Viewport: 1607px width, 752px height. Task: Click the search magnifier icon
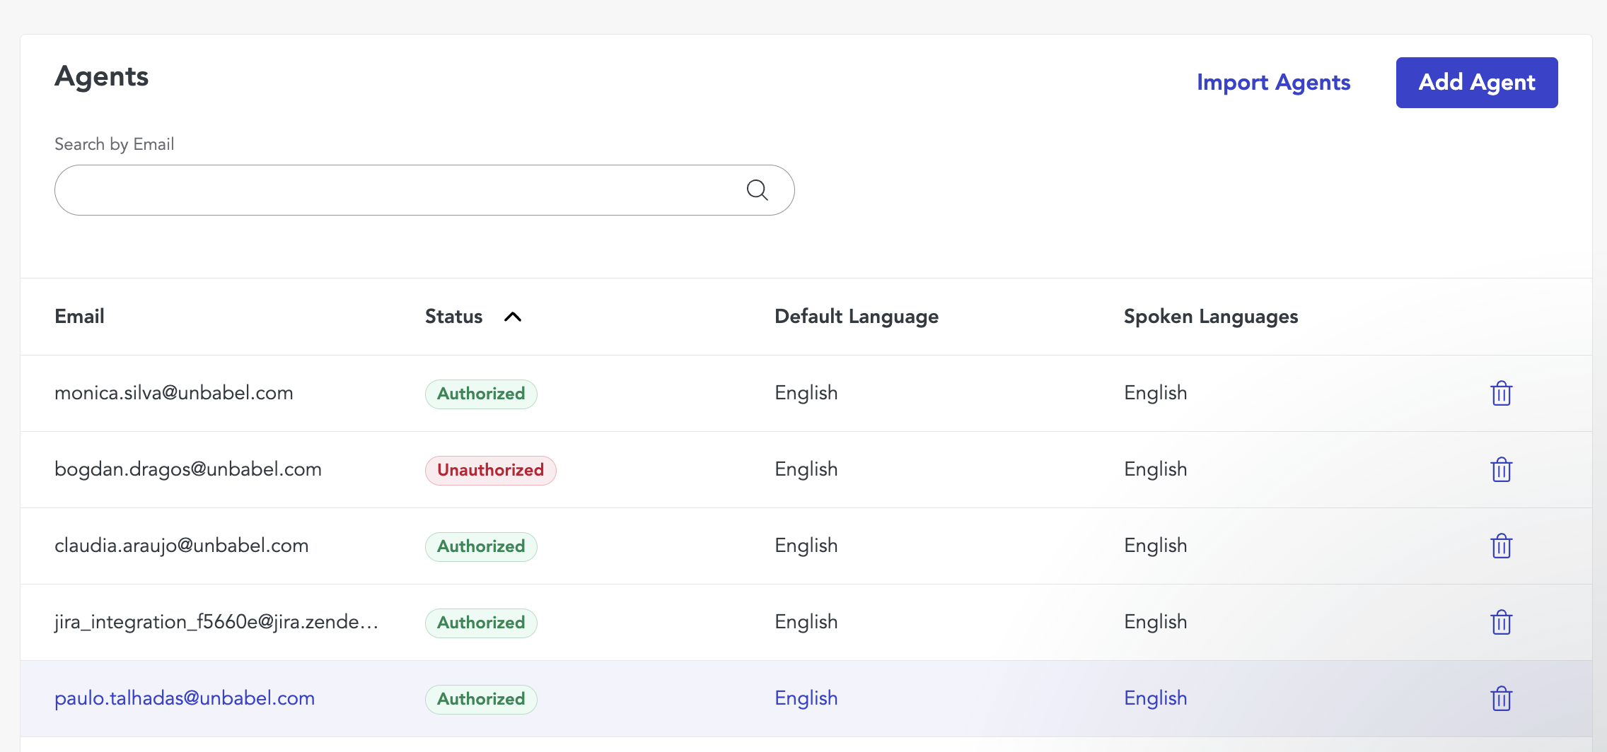(x=757, y=189)
